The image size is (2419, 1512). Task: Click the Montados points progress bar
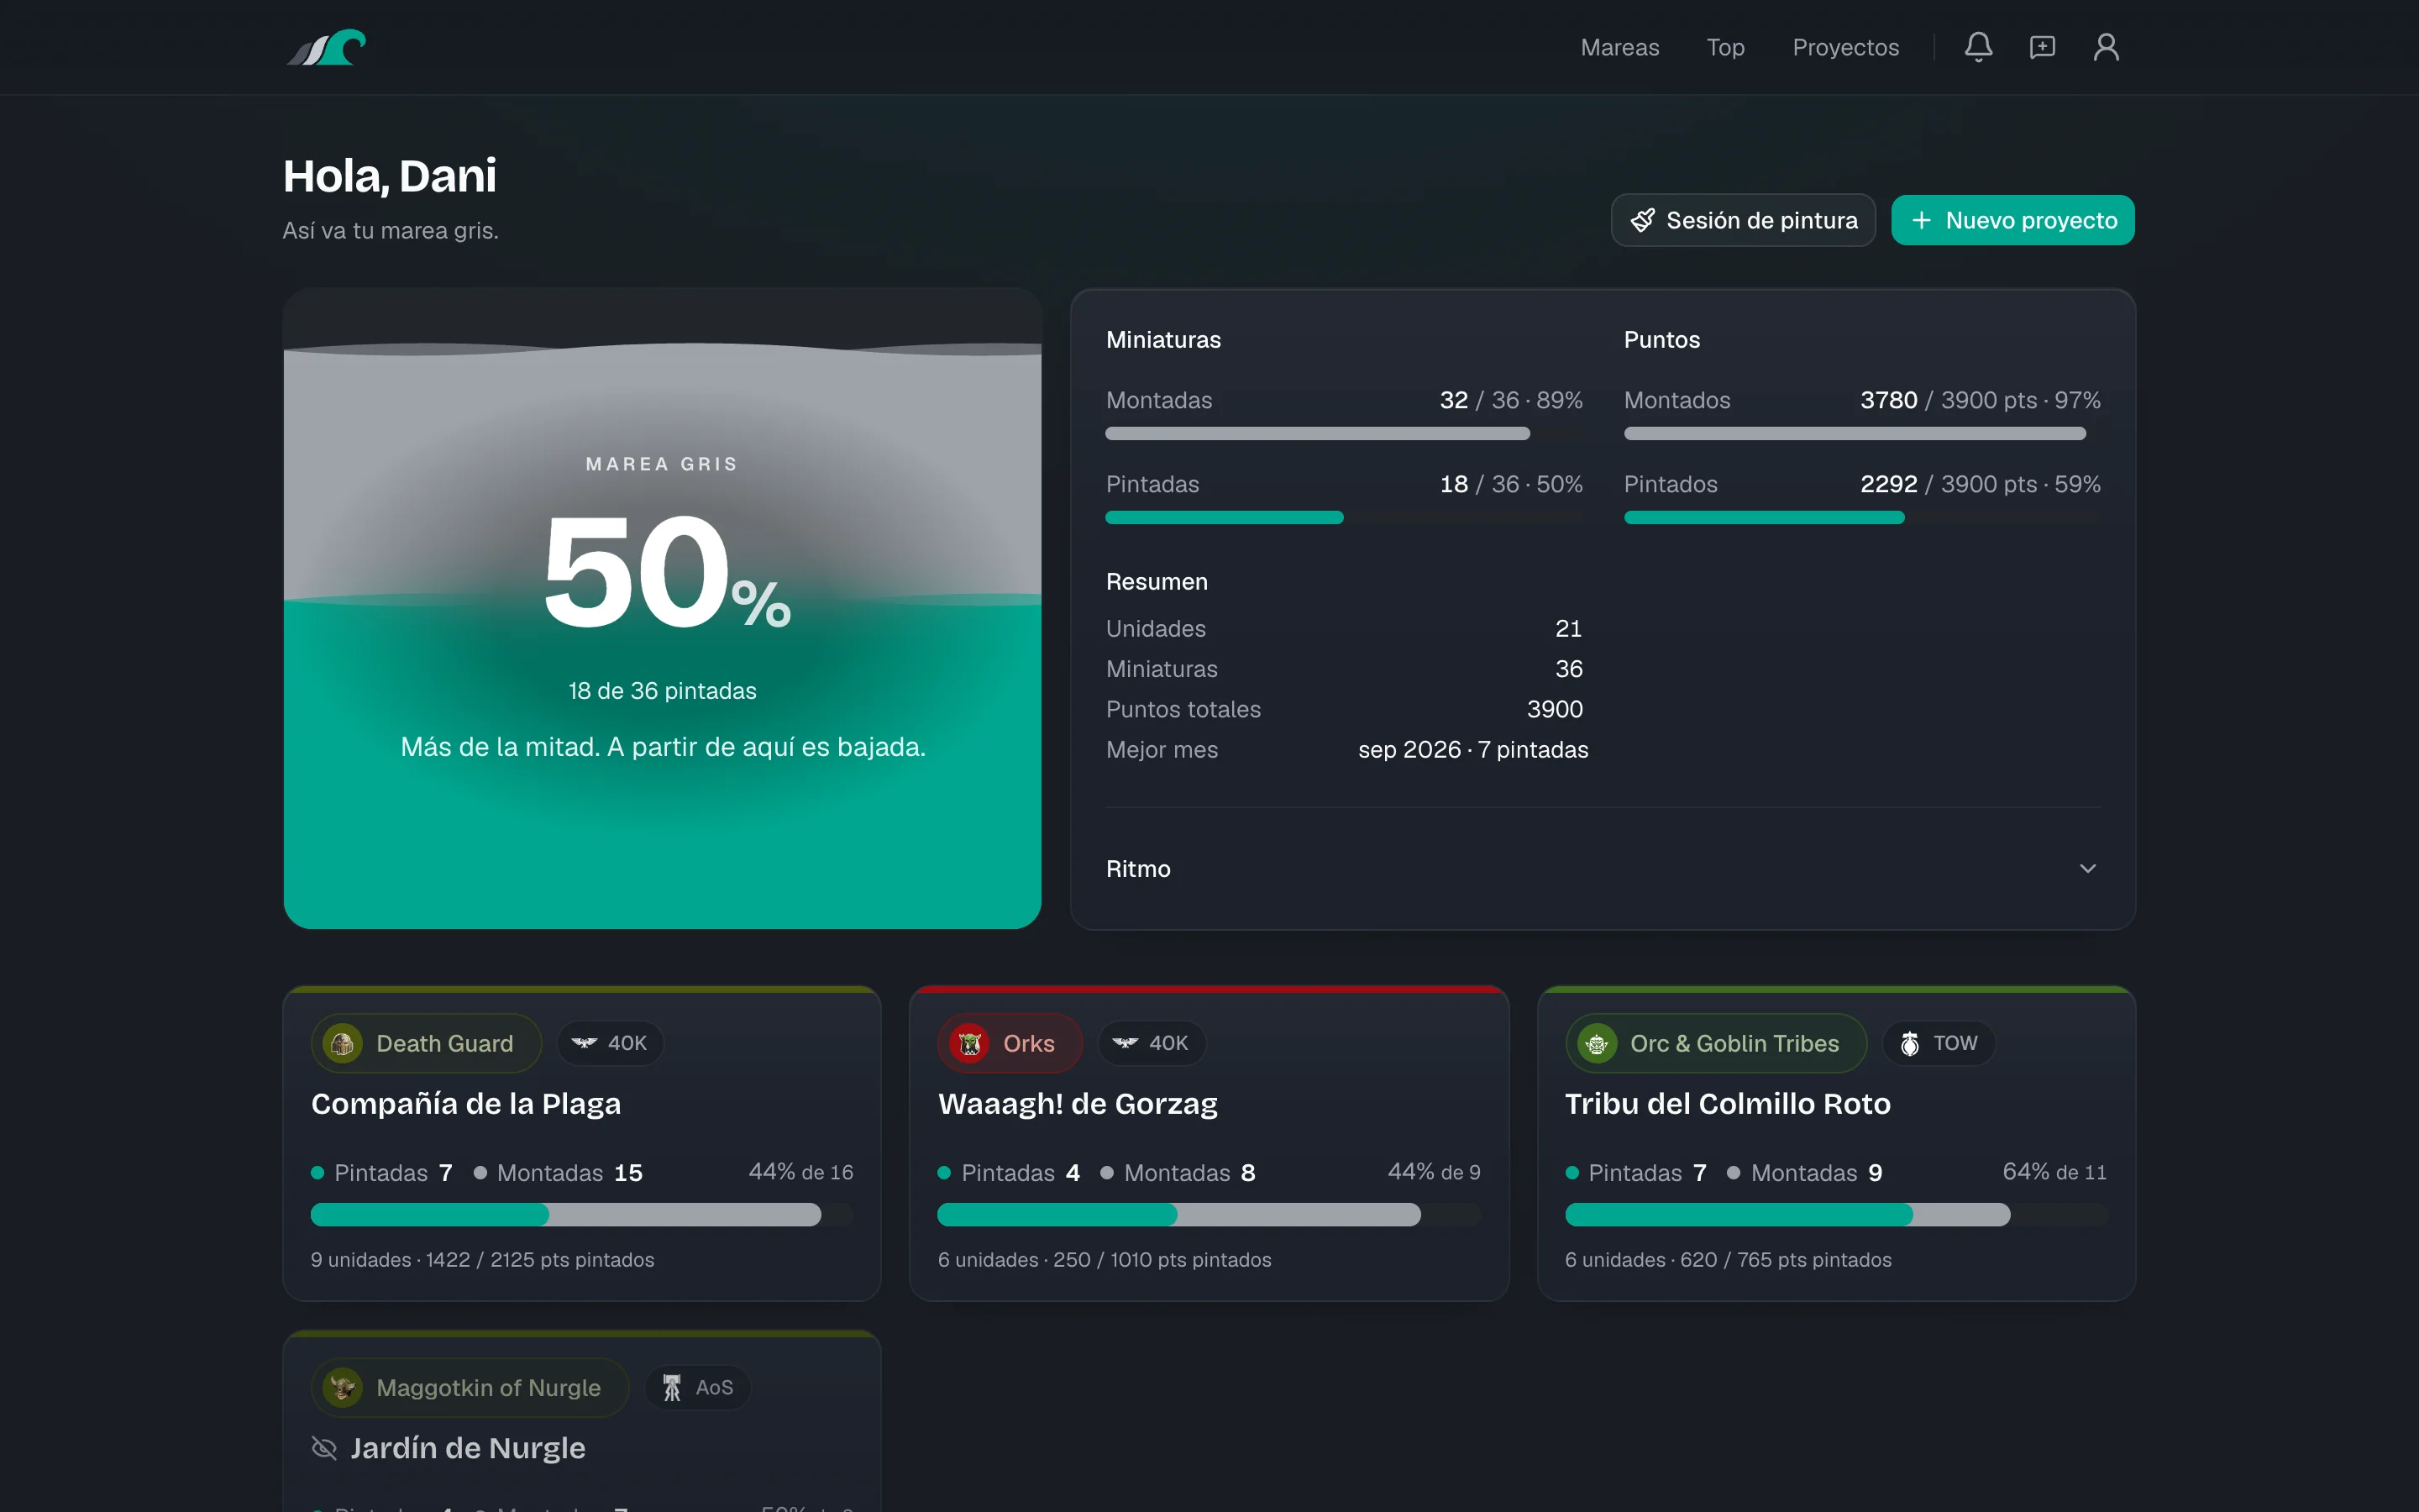(x=1862, y=433)
